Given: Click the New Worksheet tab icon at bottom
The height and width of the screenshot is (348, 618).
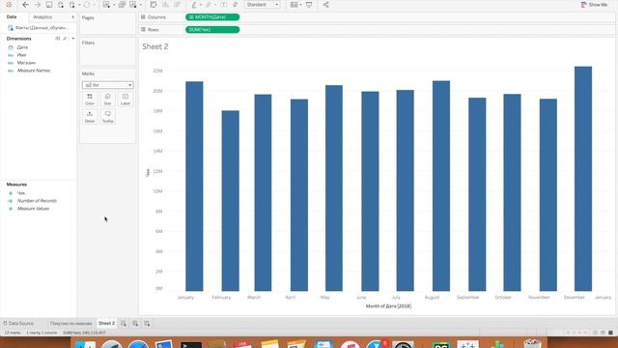Looking at the screenshot, I should click(x=124, y=324).
